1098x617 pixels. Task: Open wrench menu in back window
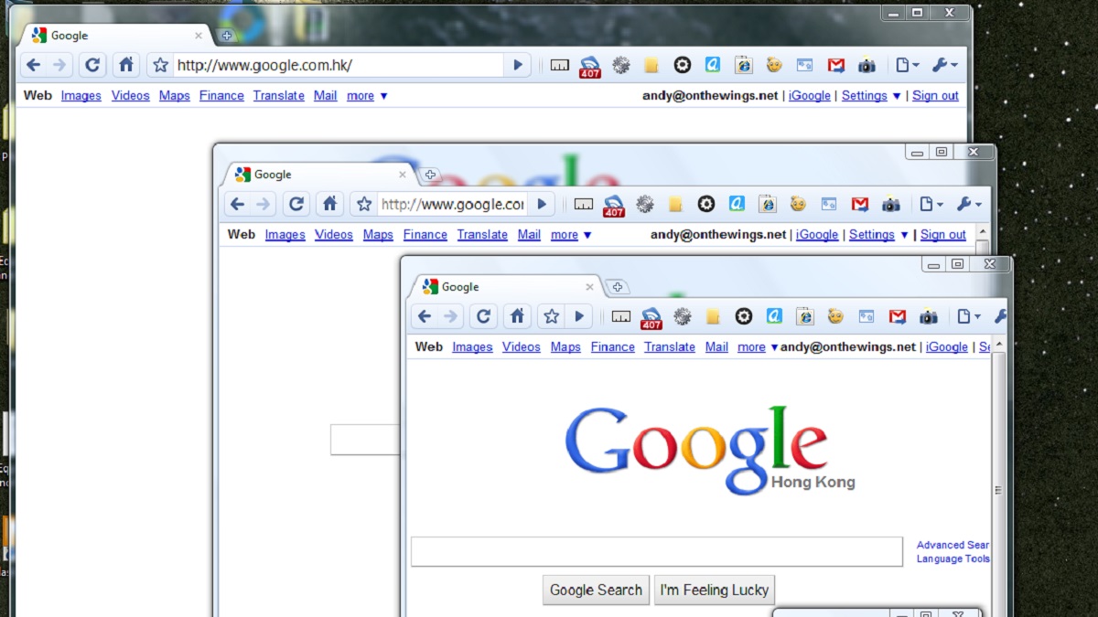pyautogui.click(x=944, y=65)
